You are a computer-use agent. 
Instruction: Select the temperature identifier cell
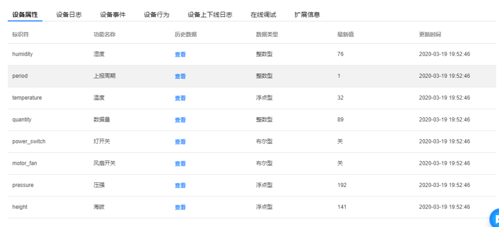tap(27, 98)
